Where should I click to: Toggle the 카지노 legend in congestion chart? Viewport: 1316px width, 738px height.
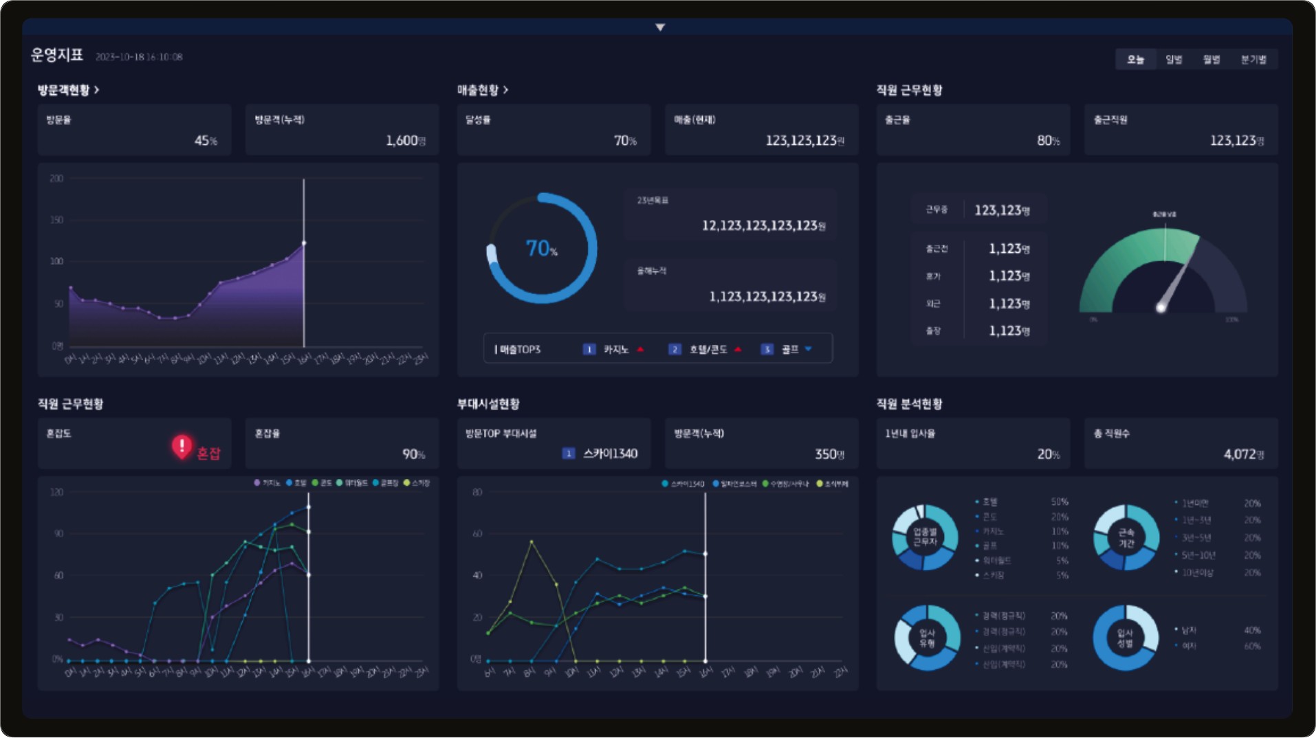point(267,483)
